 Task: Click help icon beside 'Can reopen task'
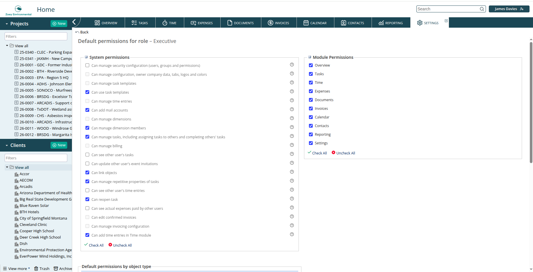click(292, 199)
